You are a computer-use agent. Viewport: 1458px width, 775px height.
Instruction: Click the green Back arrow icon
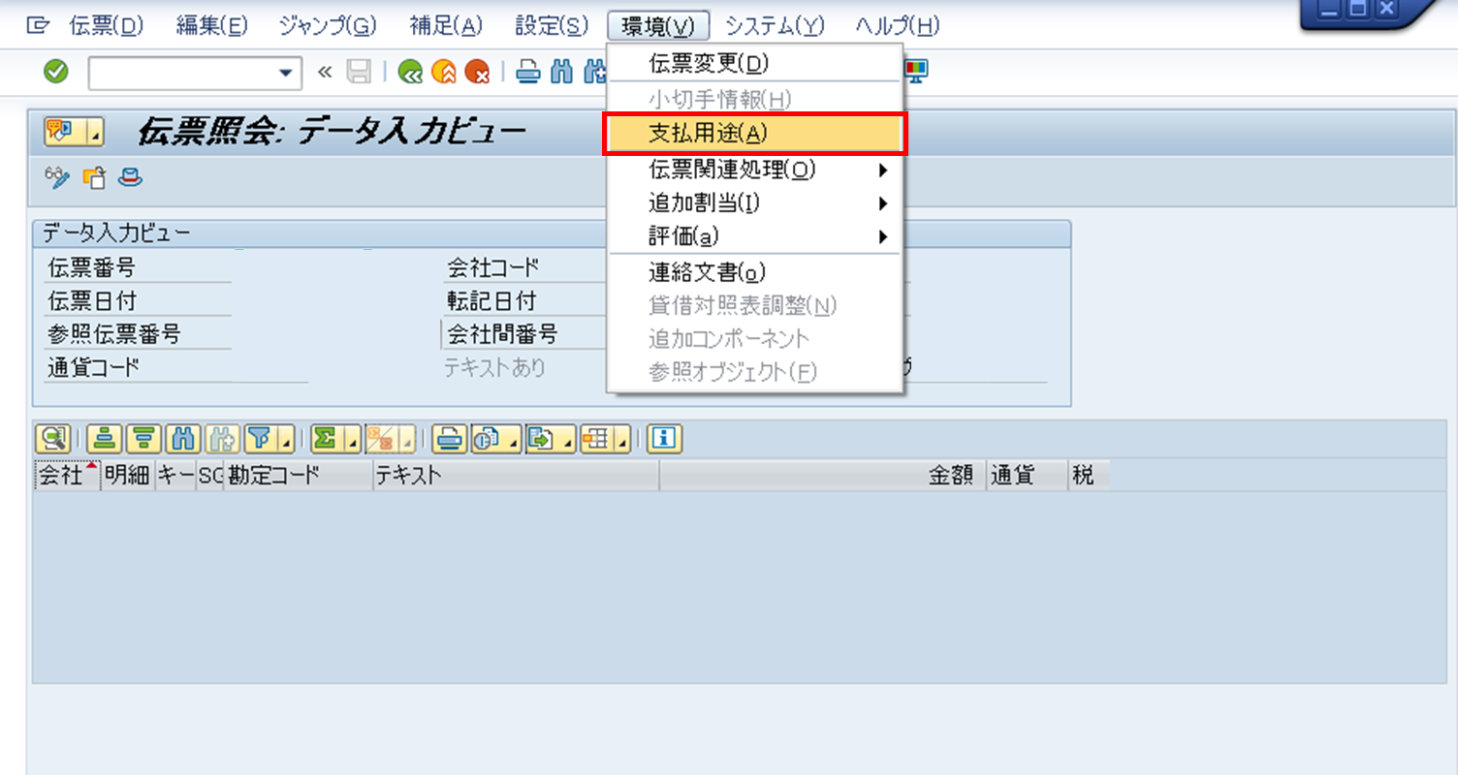tap(411, 71)
